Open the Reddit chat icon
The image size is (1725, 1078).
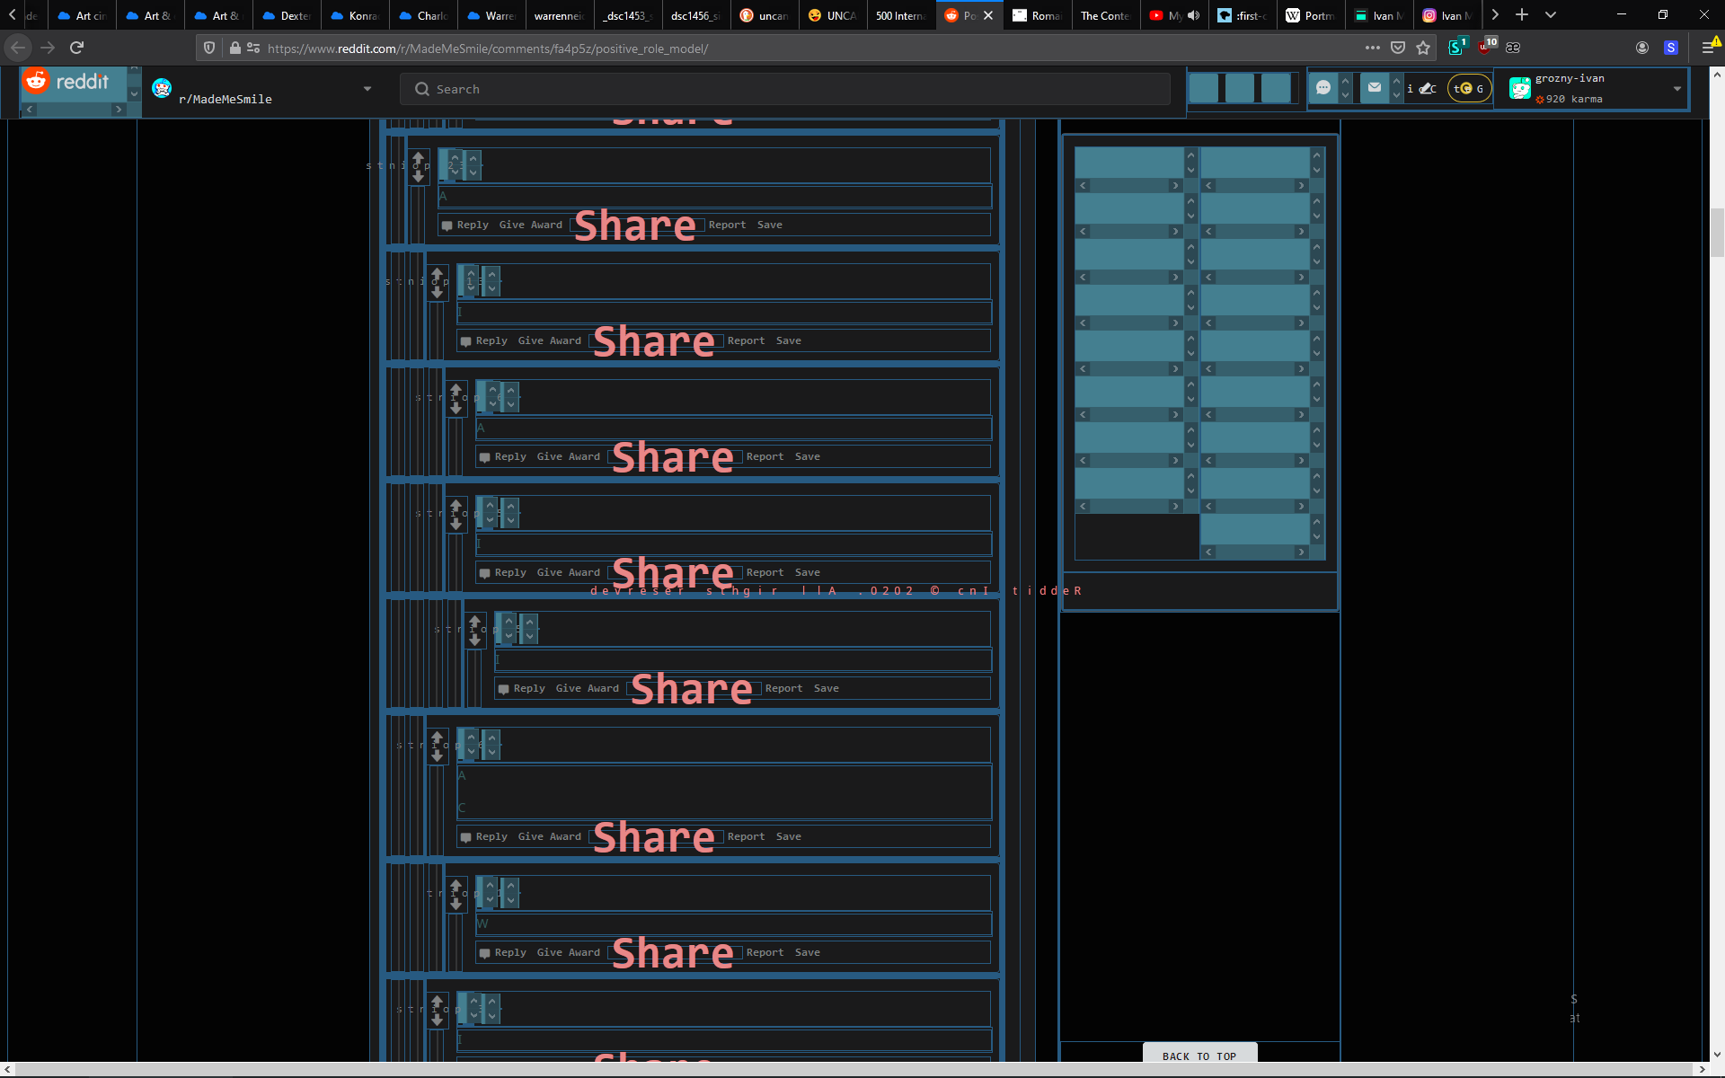1322,87
